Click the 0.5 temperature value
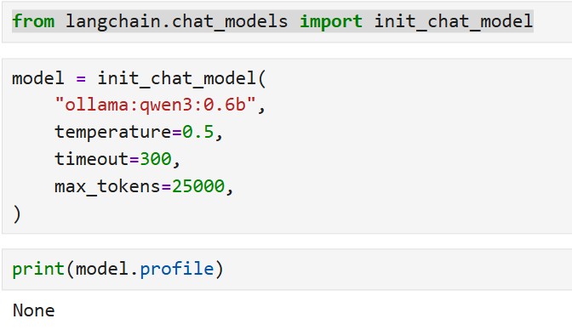572x330 pixels. point(197,132)
